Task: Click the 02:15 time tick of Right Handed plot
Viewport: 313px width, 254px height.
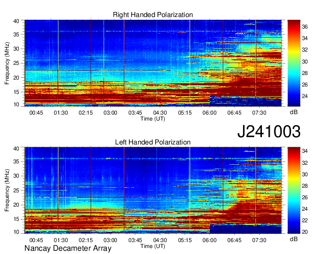Action: click(86, 113)
